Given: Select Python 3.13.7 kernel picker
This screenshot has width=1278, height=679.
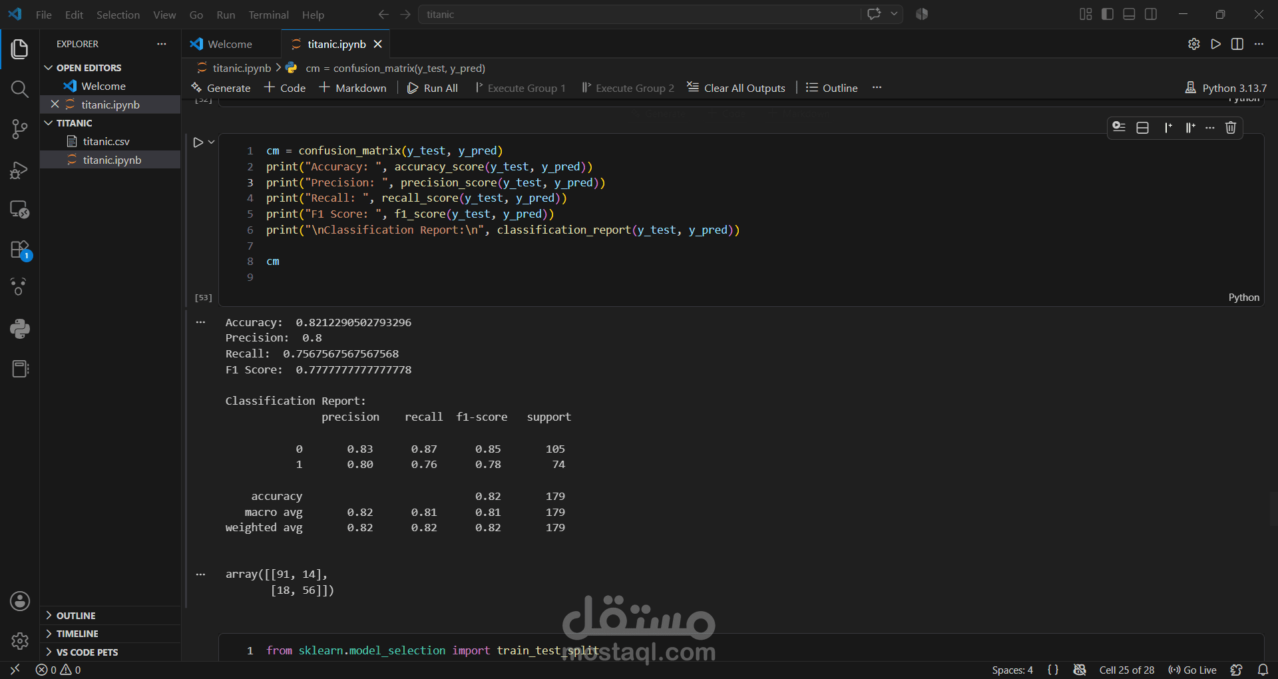Looking at the screenshot, I should 1226,88.
